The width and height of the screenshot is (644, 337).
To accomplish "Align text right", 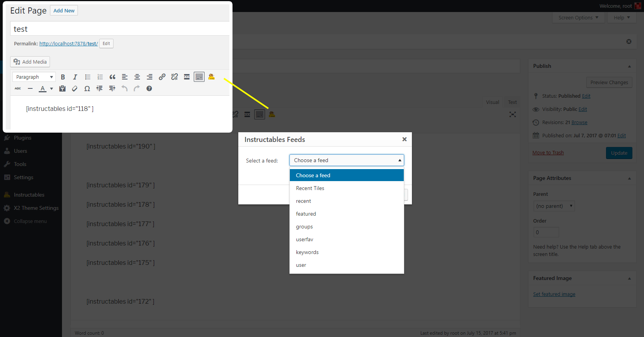I will pos(150,77).
